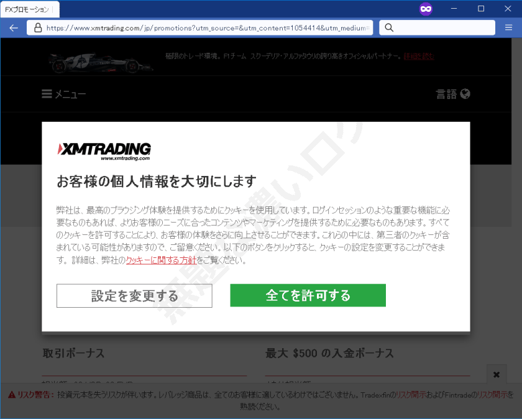
Task: Maximize the browser window
Action: pos(481,9)
